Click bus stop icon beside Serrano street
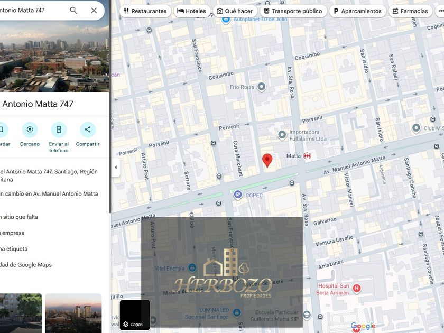The height and width of the screenshot is (333, 444). point(219,176)
